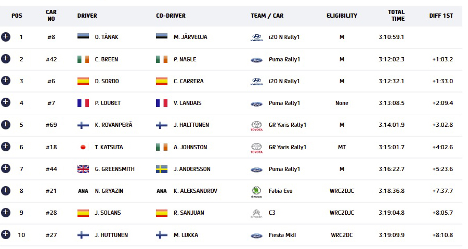Click driver name N. Gryazin
Viewport: 468px width, 249px height.
[x=109, y=191]
